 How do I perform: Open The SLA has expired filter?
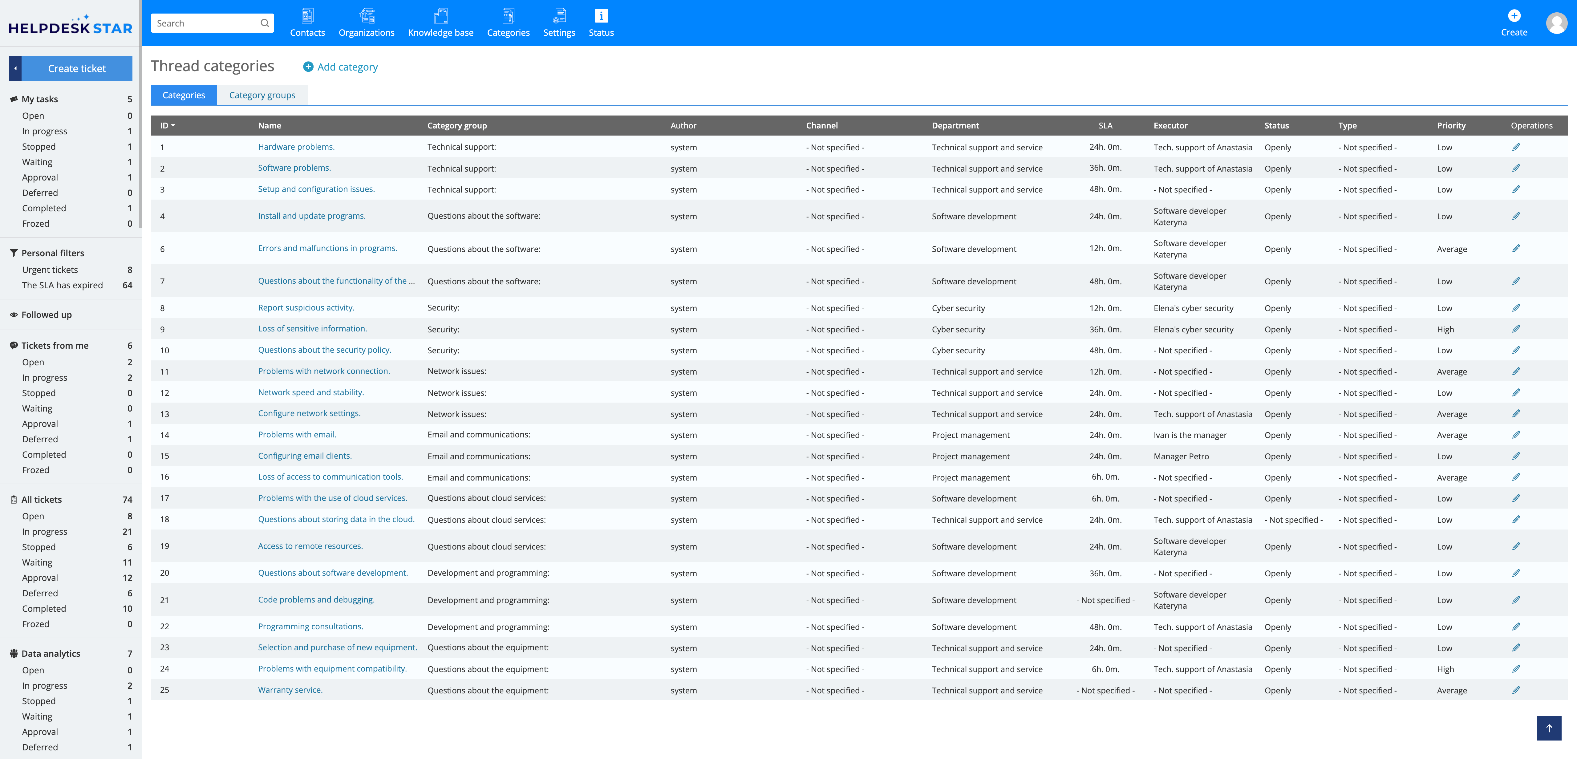coord(63,285)
